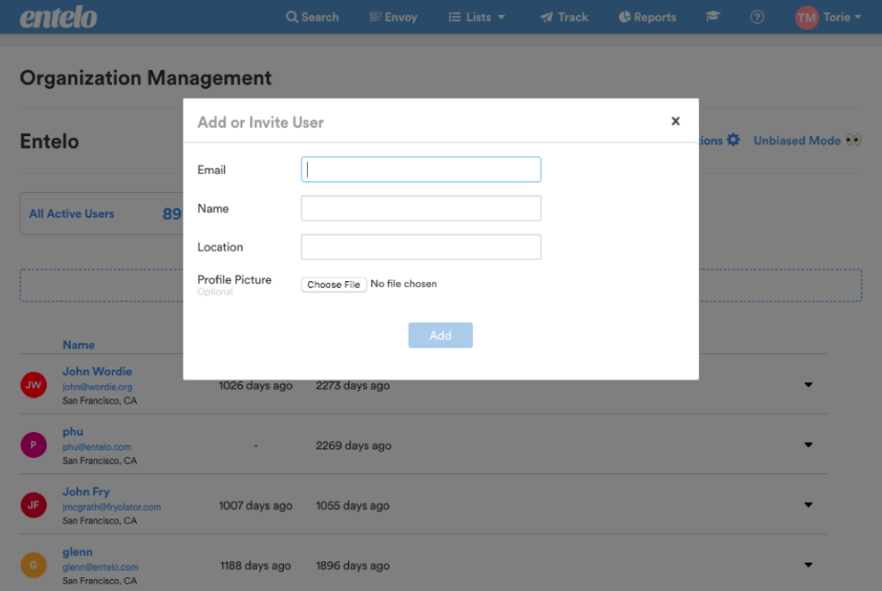Viewport: 882px width, 591px height.
Task: Click the entelo logo
Action: click(59, 17)
